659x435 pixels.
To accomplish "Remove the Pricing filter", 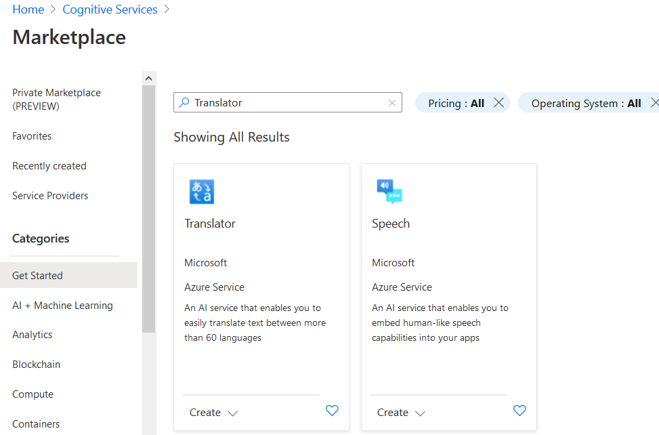I will coord(498,103).
